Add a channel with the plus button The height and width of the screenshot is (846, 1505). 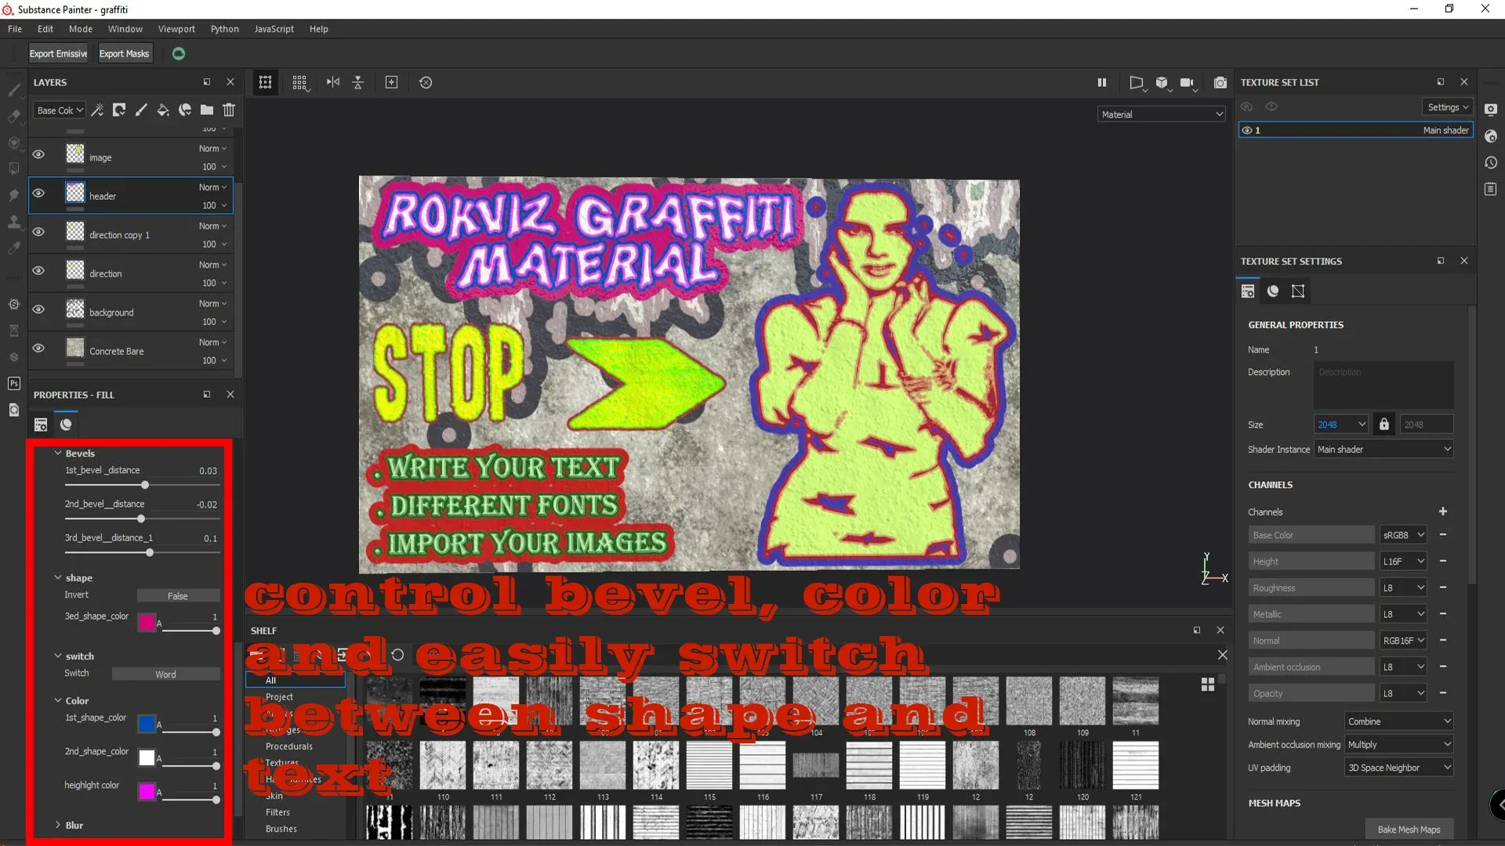(1443, 512)
